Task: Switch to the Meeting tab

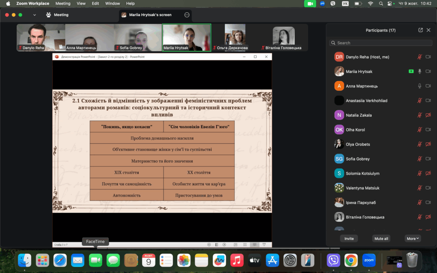Action: point(58,15)
